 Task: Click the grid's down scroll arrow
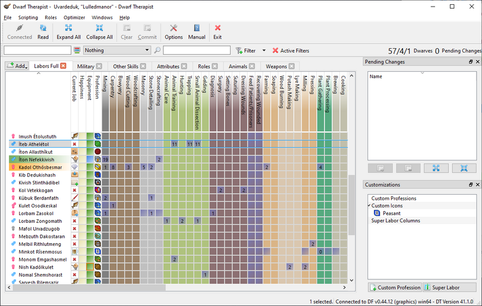click(351, 280)
